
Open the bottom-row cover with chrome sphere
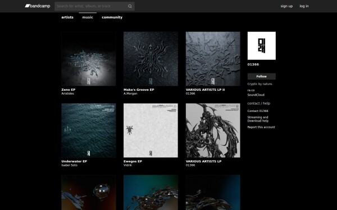point(89,193)
